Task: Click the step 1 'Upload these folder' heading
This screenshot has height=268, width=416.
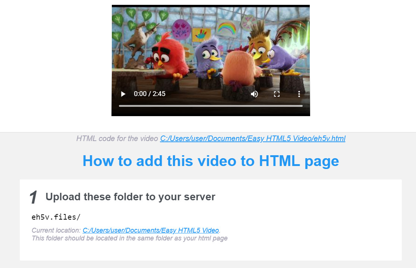Action: click(130, 197)
